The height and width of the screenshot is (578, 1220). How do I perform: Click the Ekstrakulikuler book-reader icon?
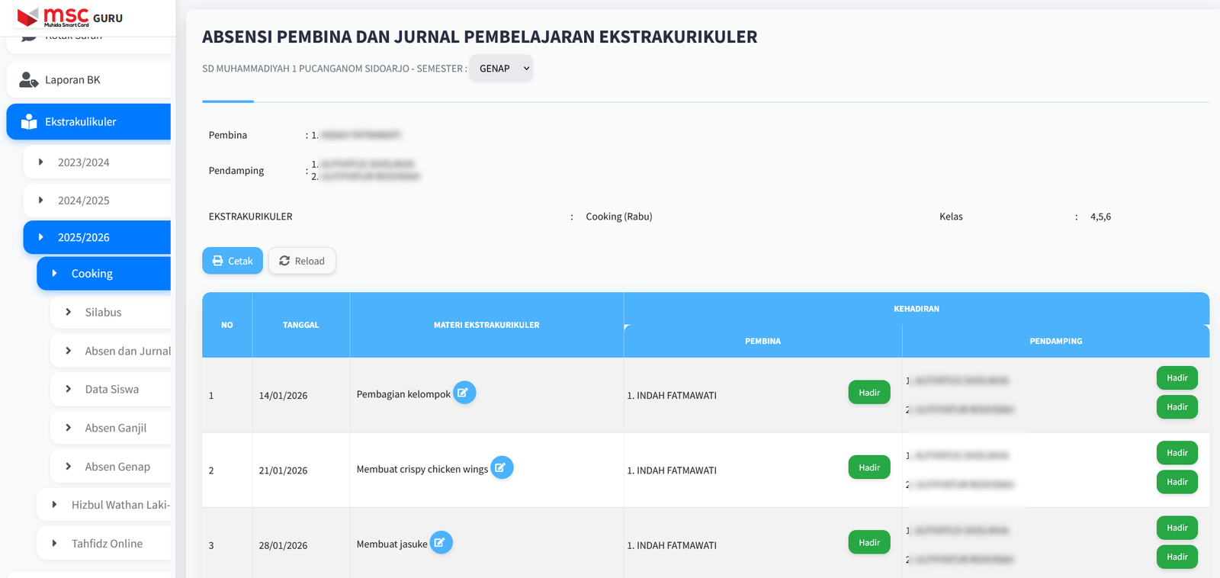tap(29, 121)
